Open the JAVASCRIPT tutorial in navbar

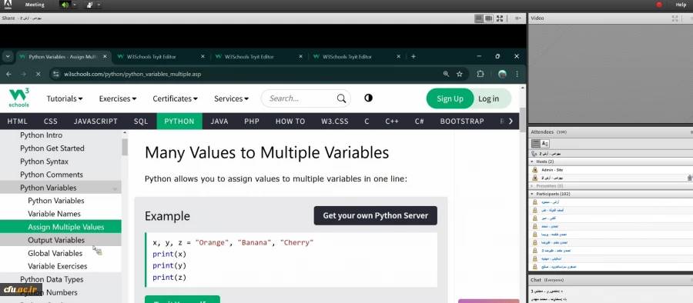click(95, 121)
